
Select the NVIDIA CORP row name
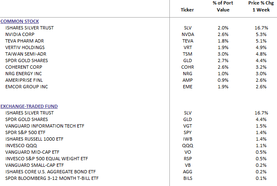(x=20, y=34)
